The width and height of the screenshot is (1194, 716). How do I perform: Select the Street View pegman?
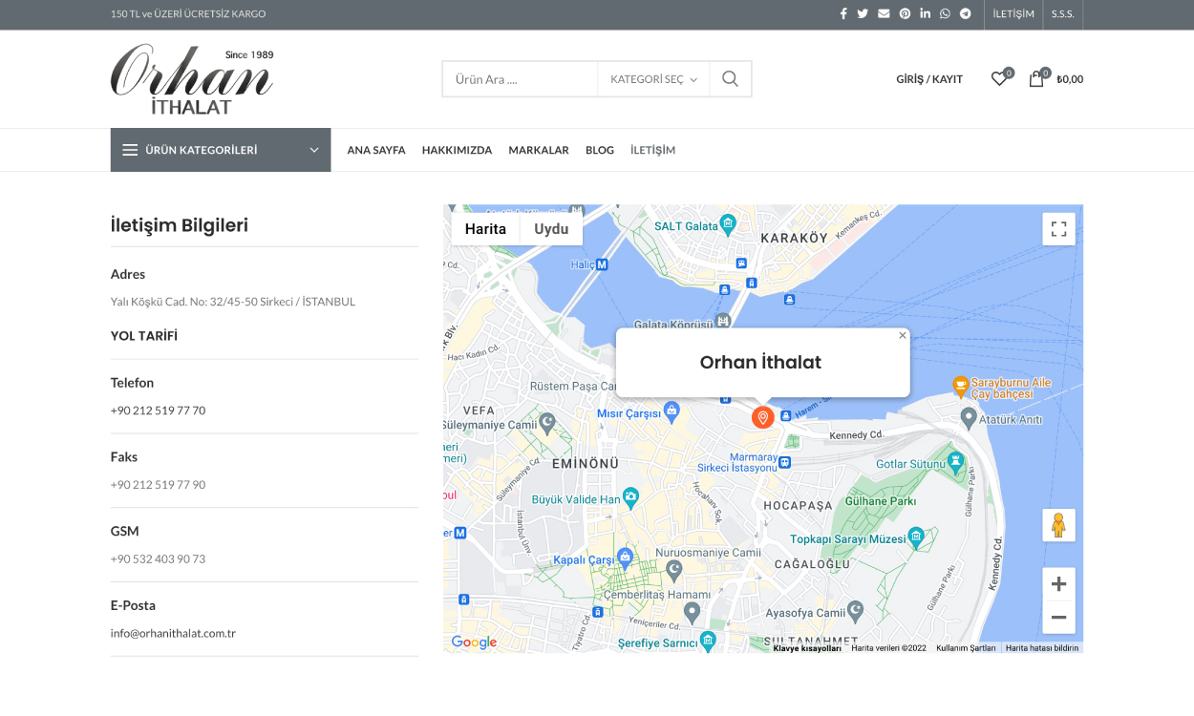pos(1058,525)
